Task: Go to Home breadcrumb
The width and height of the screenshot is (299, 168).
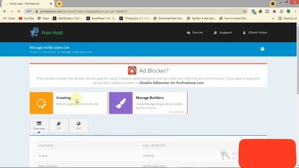Action: pos(33,52)
